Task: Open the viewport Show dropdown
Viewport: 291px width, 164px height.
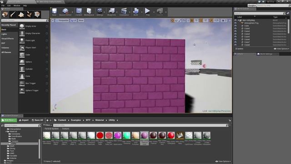Action: [81, 20]
